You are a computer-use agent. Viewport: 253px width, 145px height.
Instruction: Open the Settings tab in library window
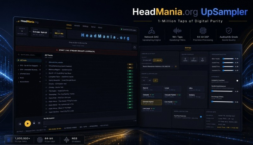(85, 26)
